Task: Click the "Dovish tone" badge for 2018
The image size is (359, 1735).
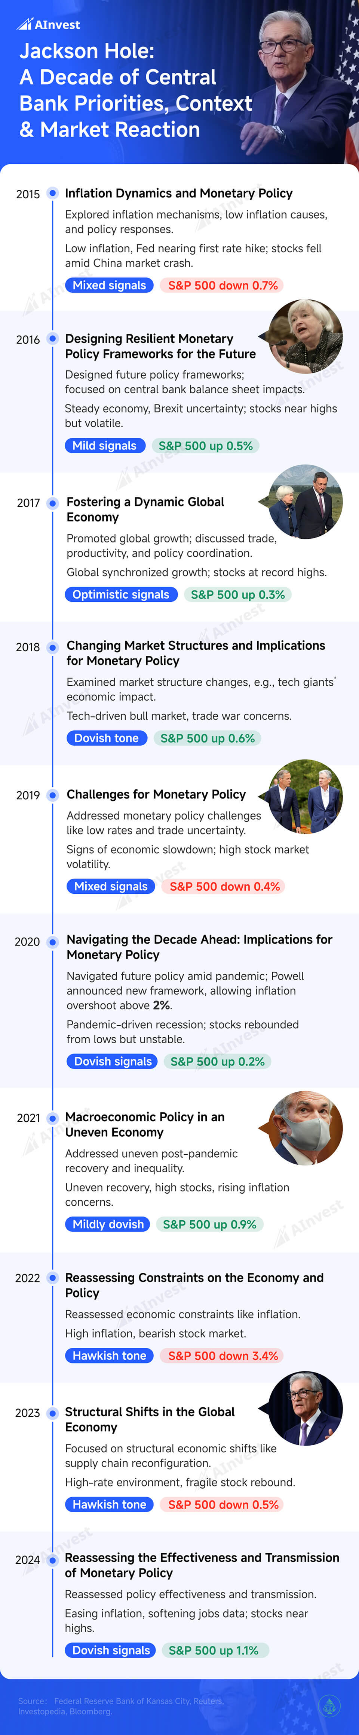Action: click(x=106, y=738)
